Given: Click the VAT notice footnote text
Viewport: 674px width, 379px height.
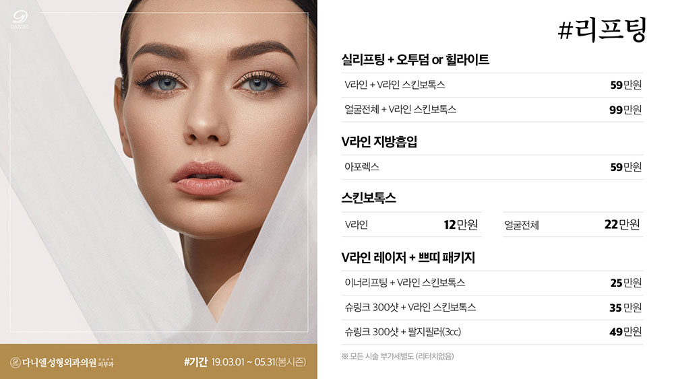Looking at the screenshot, I should (398, 356).
